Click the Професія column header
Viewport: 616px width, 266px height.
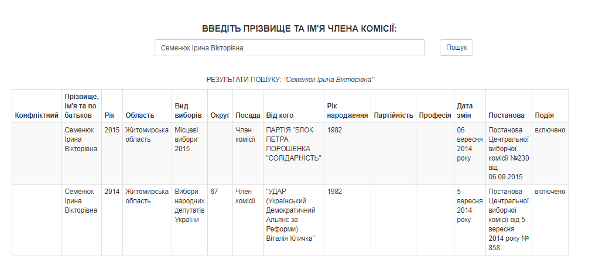click(435, 115)
